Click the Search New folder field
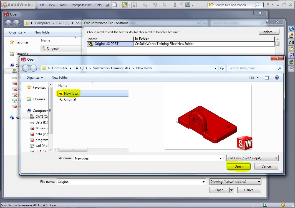Image resolution: width=295 pixels, height=208 pixels. (253, 68)
